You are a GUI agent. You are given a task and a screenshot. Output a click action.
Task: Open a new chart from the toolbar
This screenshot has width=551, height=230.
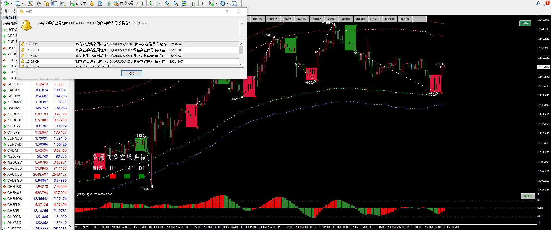(6, 3)
